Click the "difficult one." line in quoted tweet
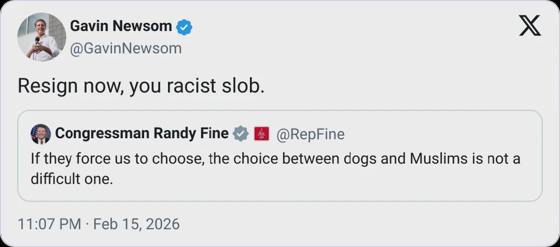 click(x=71, y=179)
